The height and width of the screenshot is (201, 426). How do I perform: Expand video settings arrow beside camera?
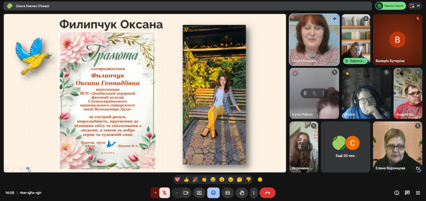pos(176,193)
